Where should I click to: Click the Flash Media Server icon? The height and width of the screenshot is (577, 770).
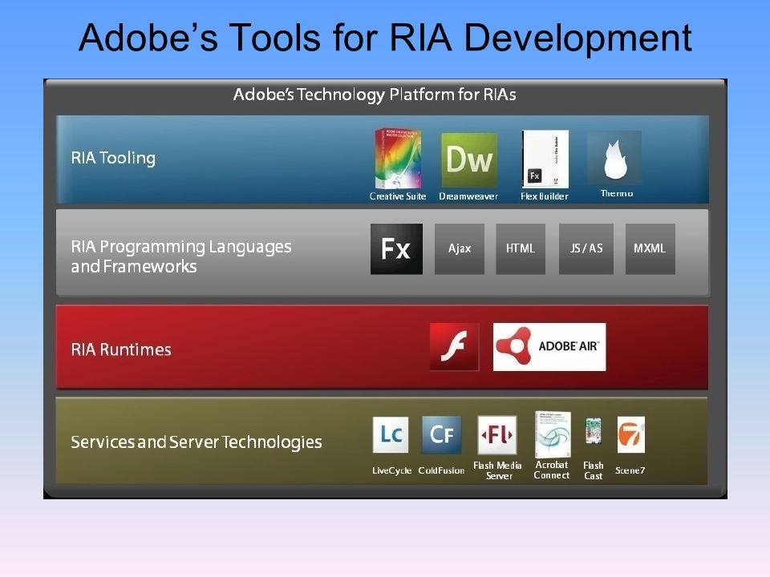[x=497, y=434]
